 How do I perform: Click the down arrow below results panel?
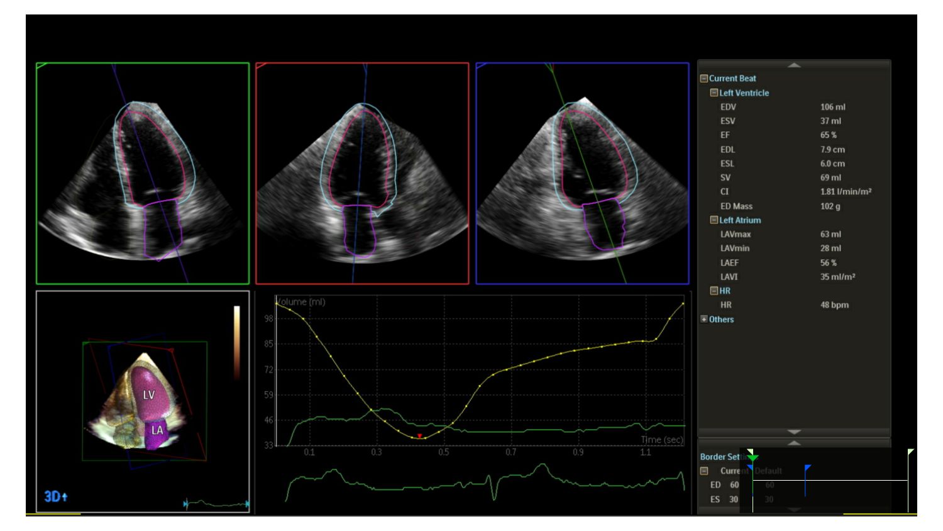[794, 432]
